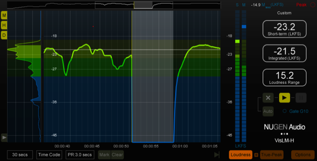This screenshot has height=161, width=317.
Task: Open the Time Code display selector
Action: click(49, 155)
